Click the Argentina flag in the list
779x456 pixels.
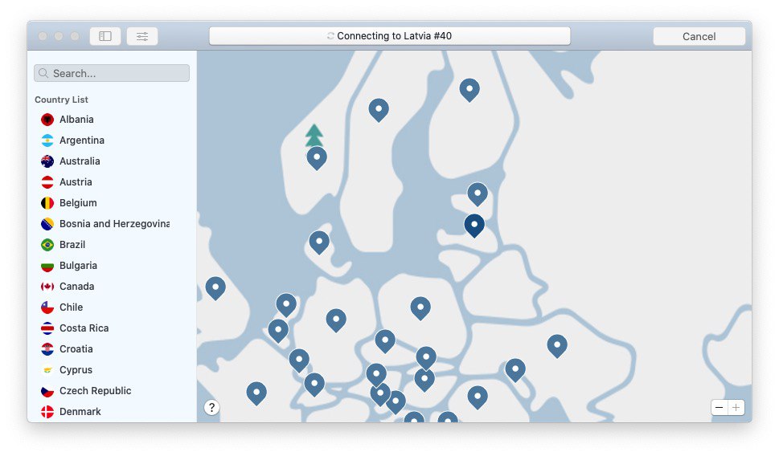click(47, 140)
